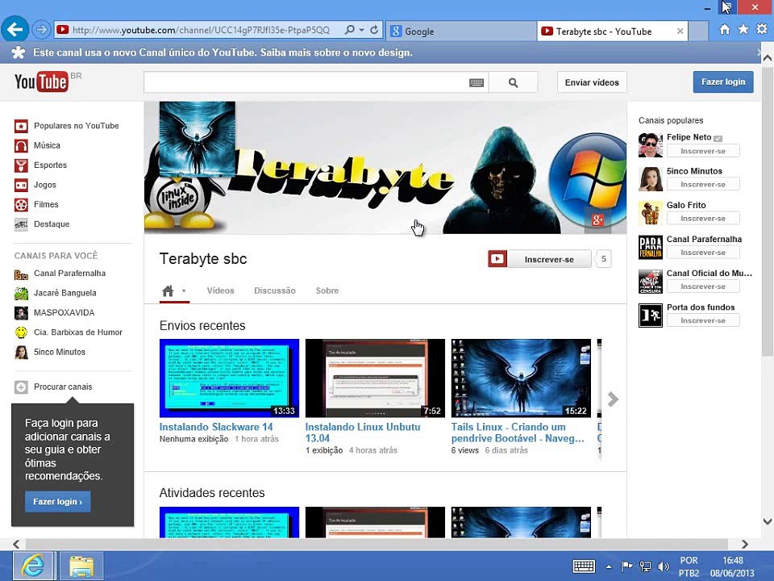
Task: Click the volume speaker tray icon
Action: (x=663, y=566)
